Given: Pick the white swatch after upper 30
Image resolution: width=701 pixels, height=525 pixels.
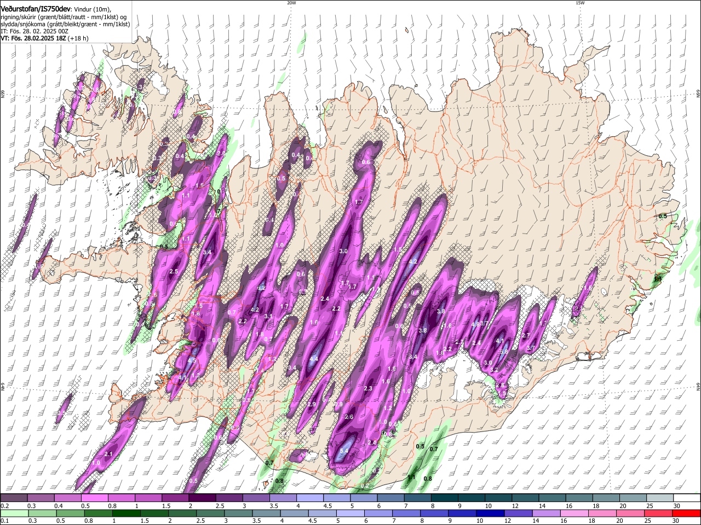Looking at the screenshot, I should click(x=687, y=498).
